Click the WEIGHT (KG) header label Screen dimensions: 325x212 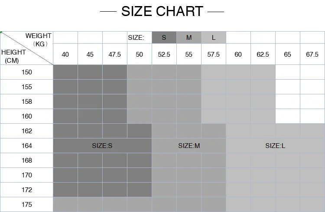point(39,40)
